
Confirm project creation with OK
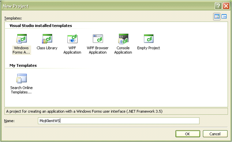[188, 134]
